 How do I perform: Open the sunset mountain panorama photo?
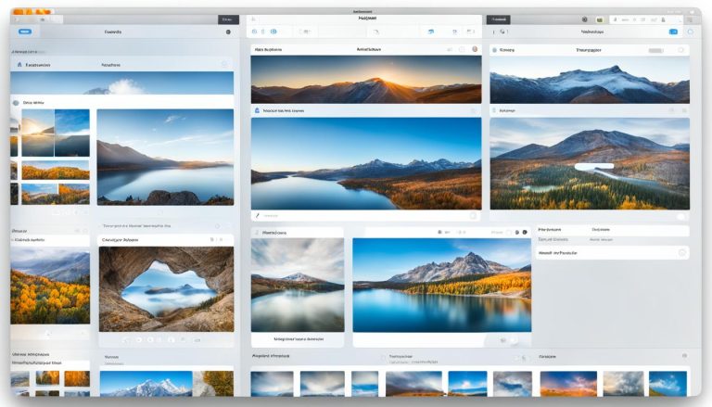[x=366, y=80]
